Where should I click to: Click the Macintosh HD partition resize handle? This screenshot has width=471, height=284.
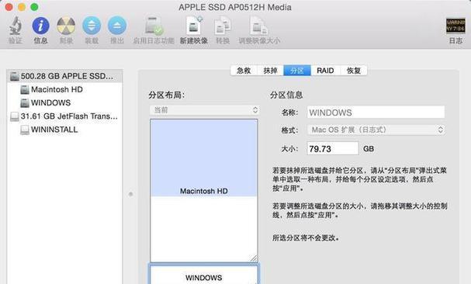click(x=254, y=258)
